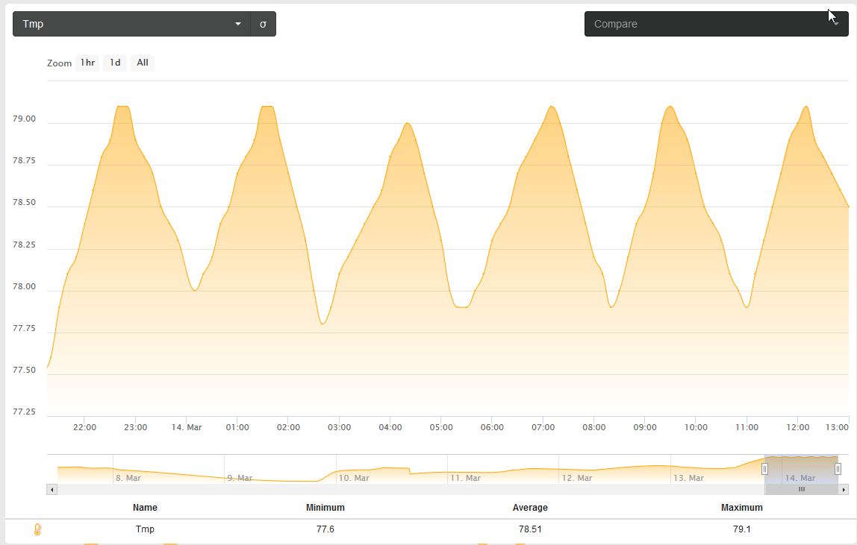Image resolution: width=857 pixels, height=545 pixels.
Task: Click the navigator scrollbar left arrow
Action: (52, 490)
